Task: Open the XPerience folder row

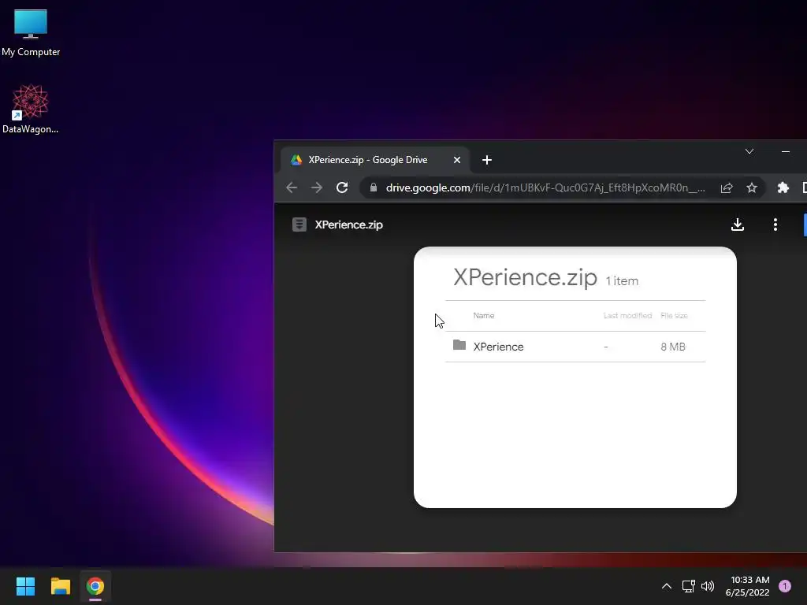Action: [x=575, y=347]
